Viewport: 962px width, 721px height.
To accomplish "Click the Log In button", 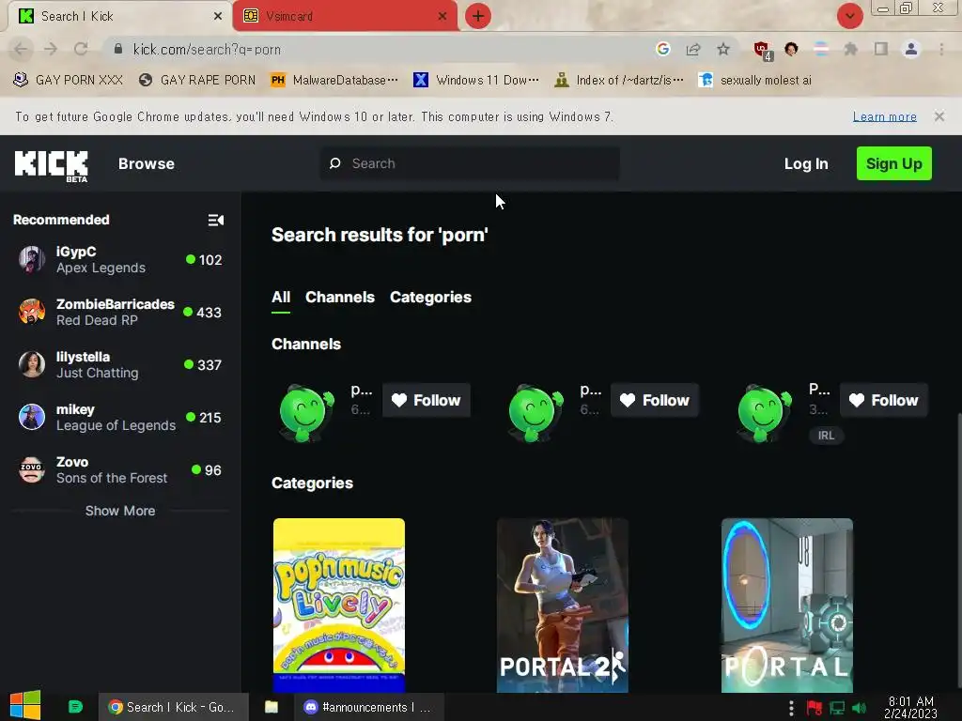I will [805, 163].
